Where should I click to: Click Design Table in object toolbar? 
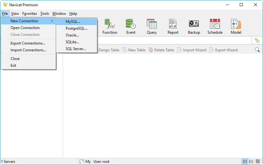coord(109,50)
